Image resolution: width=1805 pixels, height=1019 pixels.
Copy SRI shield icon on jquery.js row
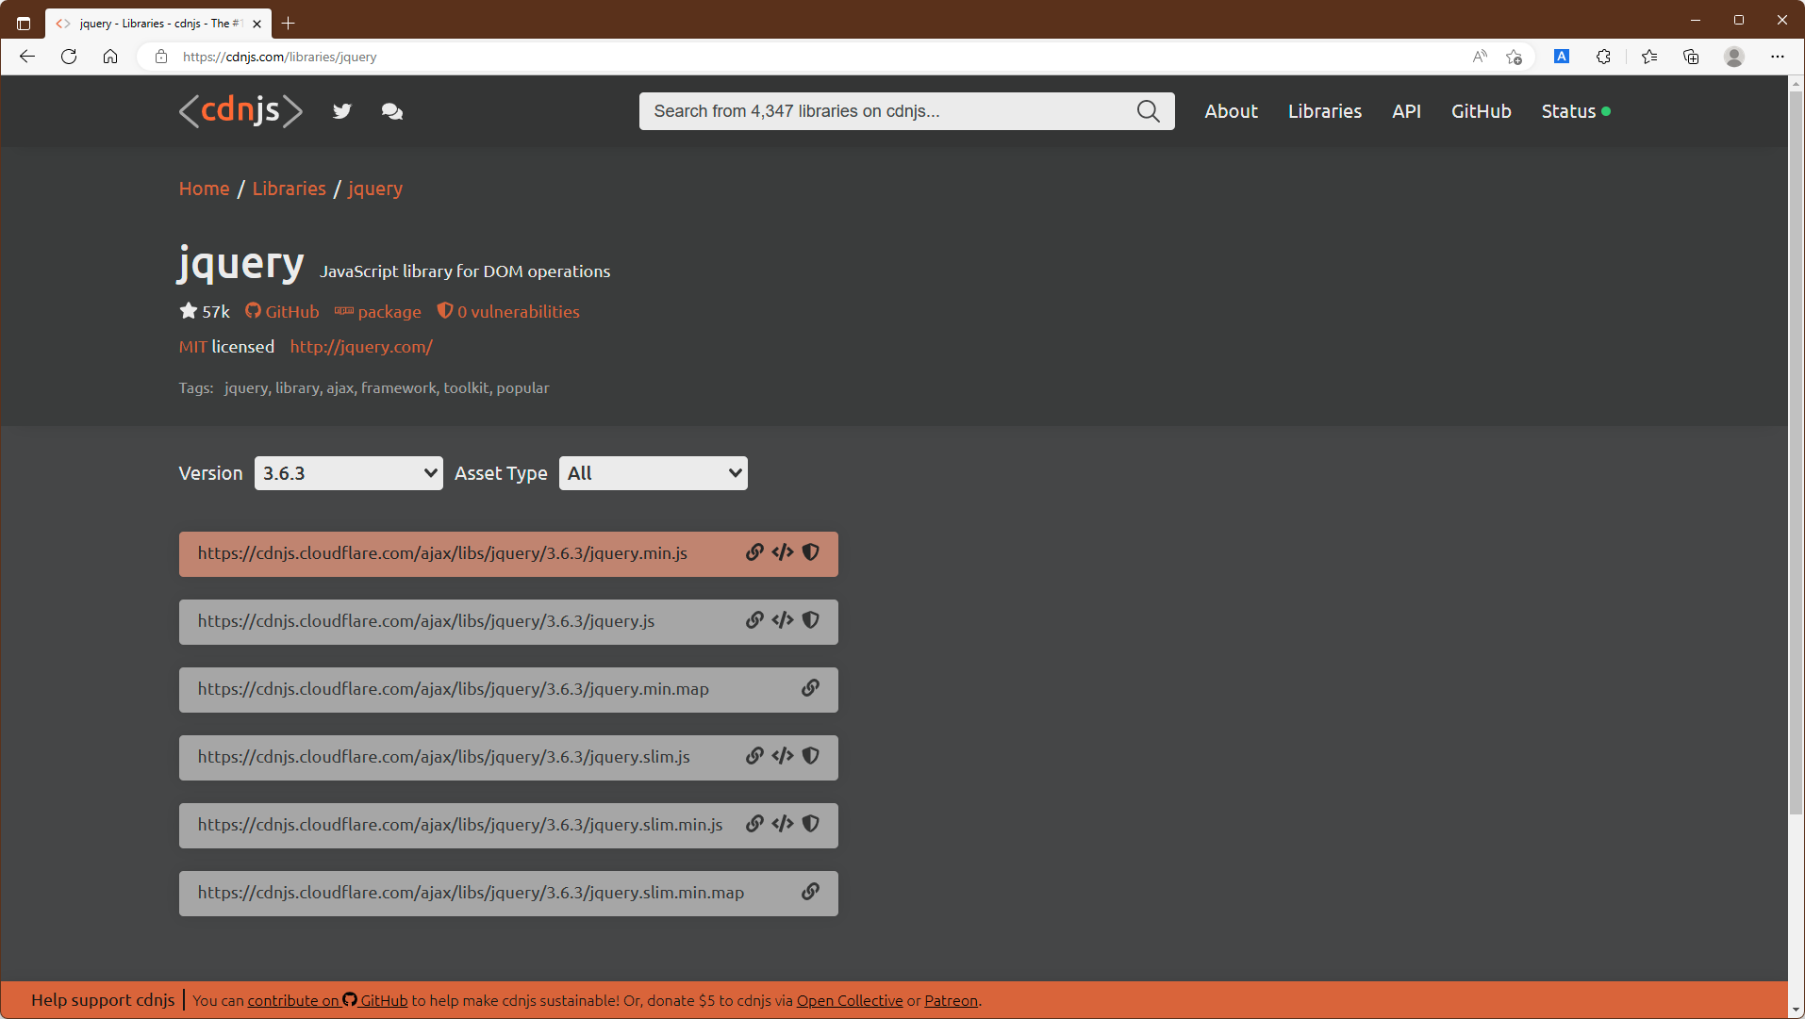pyautogui.click(x=810, y=620)
